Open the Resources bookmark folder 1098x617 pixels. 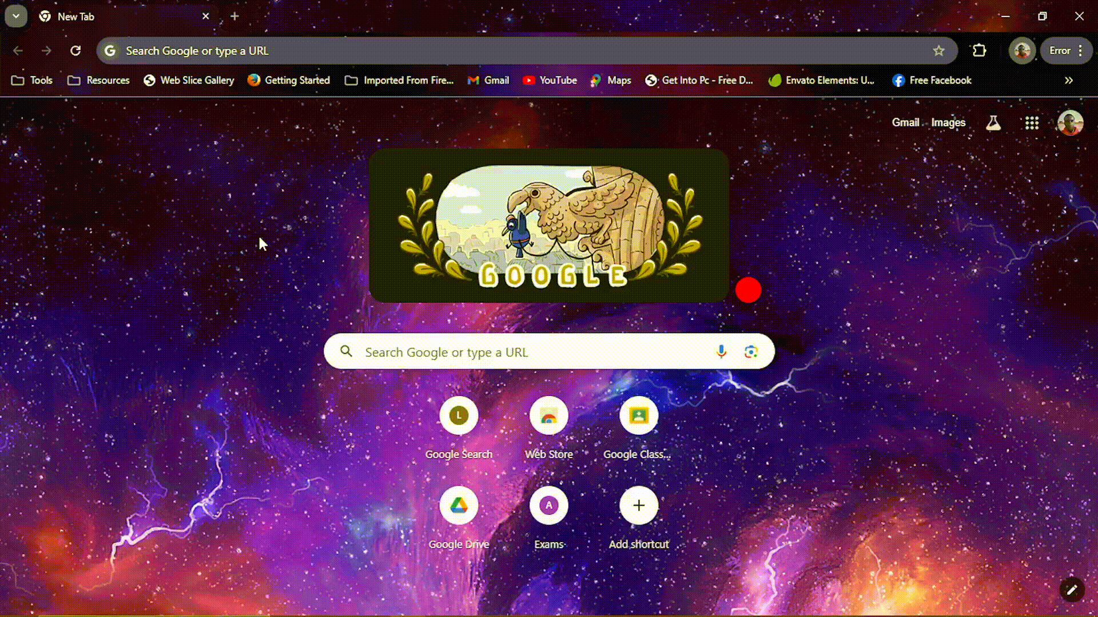click(x=98, y=81)
